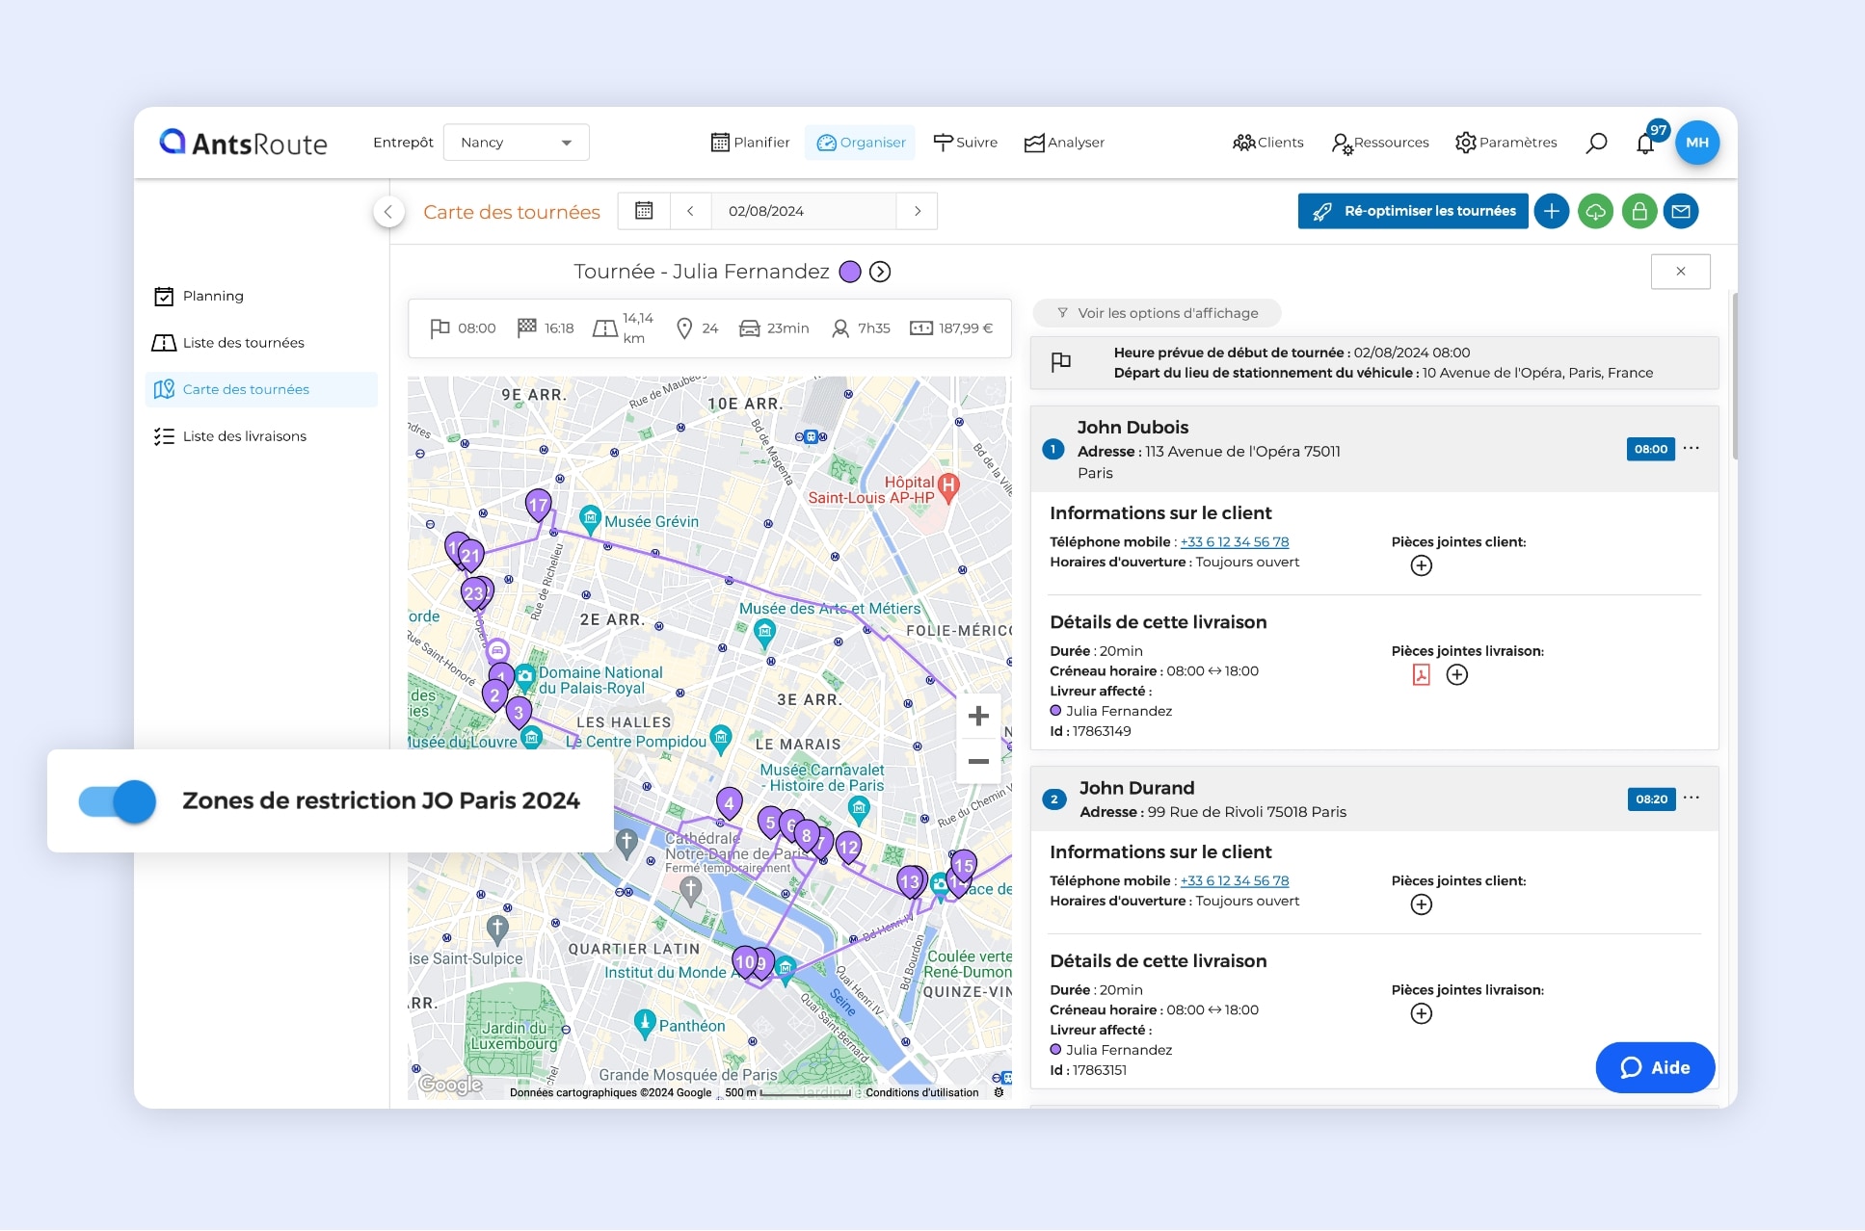Toggle Zones de restriction JO Paris 2024

coord(118,801)
